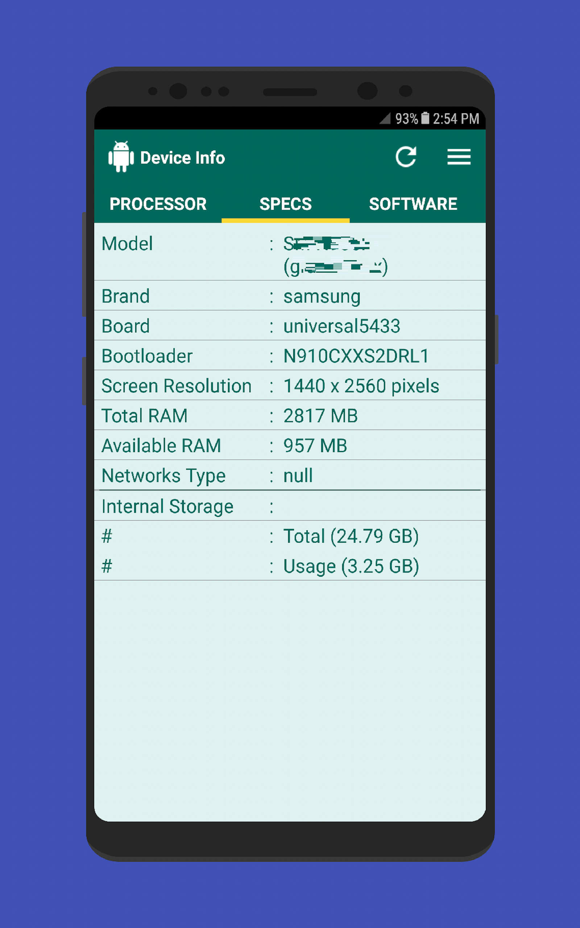Select the bootloader N910CXXS2DRL1 text
Image resolution: width=580 pixels, height=928 pixels.
coord(356,356)
